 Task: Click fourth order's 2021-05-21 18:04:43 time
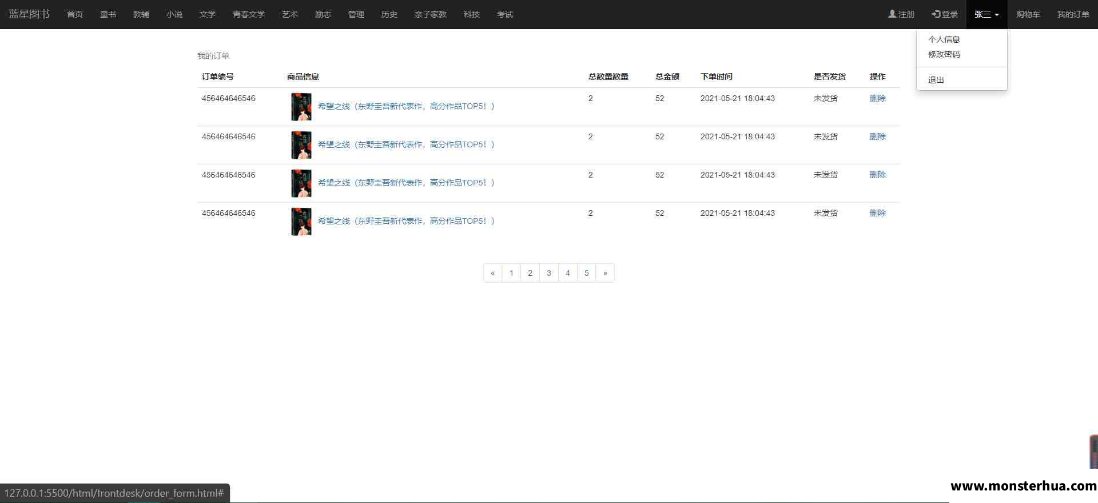pos(738,213)
